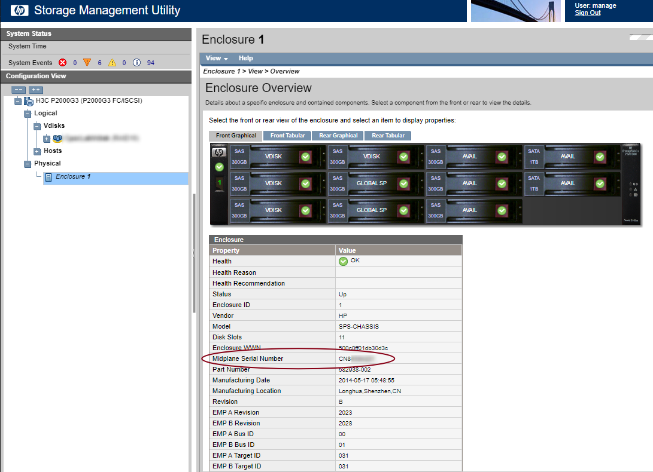653x472 pixels.
Task: Click the enclosure ID display showing 1
Action: (219, 183)
